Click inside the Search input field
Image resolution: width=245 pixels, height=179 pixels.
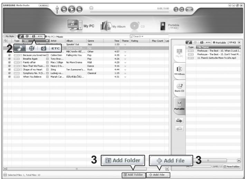click(x=149, y=36)
